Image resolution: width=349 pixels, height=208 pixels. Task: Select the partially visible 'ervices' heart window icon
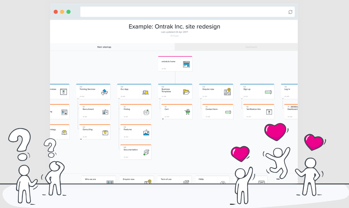(64, 92)
